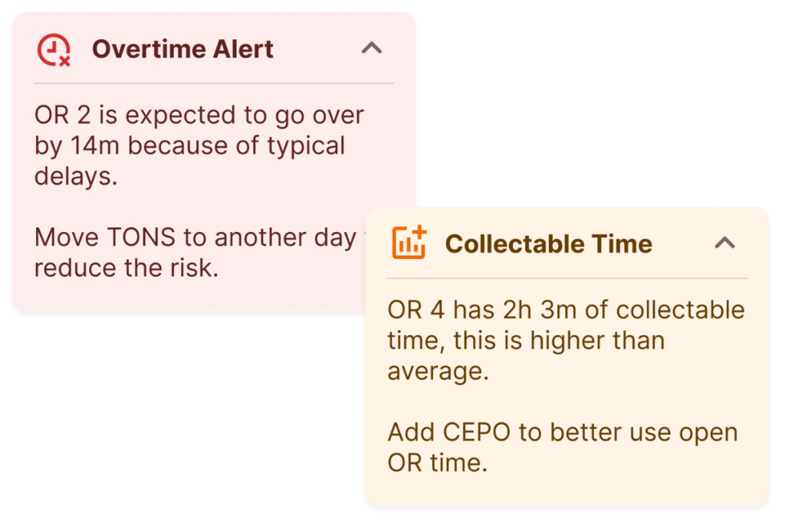Click the OR 2 overtime description text
This screenshot has width=785, height=523.
[199, 145]
